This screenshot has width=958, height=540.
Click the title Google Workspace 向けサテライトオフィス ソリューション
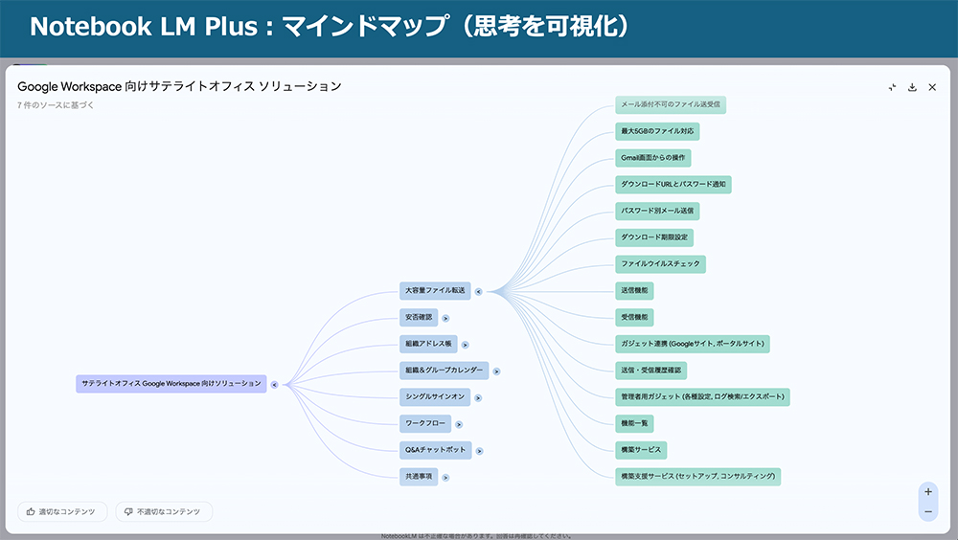click(179, 87)
